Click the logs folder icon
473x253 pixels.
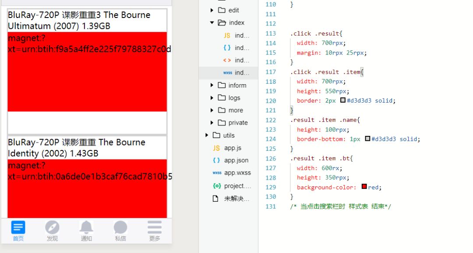pos(222,97)
